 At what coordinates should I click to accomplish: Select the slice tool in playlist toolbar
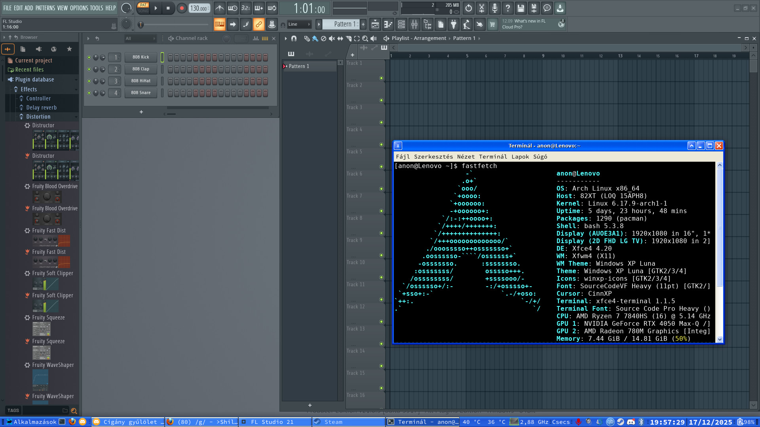(348, 38)
